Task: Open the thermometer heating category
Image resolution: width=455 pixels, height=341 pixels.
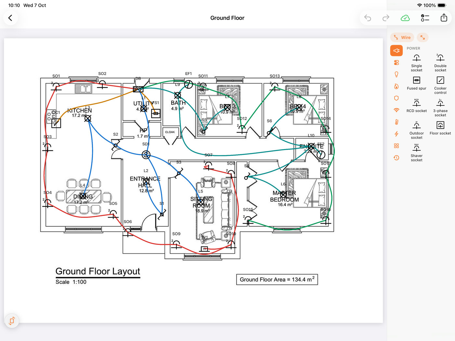Action: pyautogui.click(x=396, y=122)
